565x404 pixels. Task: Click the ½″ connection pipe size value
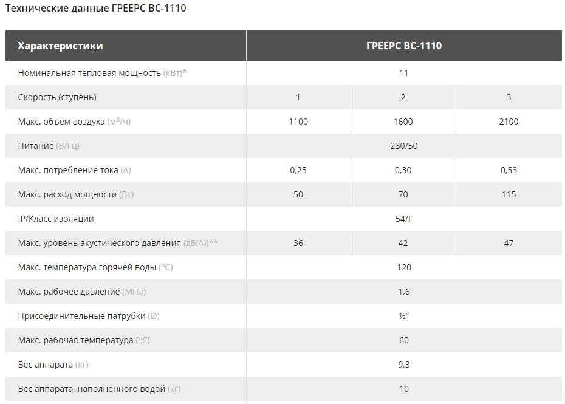(404, 316)
